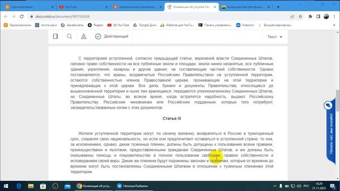This screenshot has width=340, height=191.
Task: Open the Chrome profile avatar
Action: [326, 16]
